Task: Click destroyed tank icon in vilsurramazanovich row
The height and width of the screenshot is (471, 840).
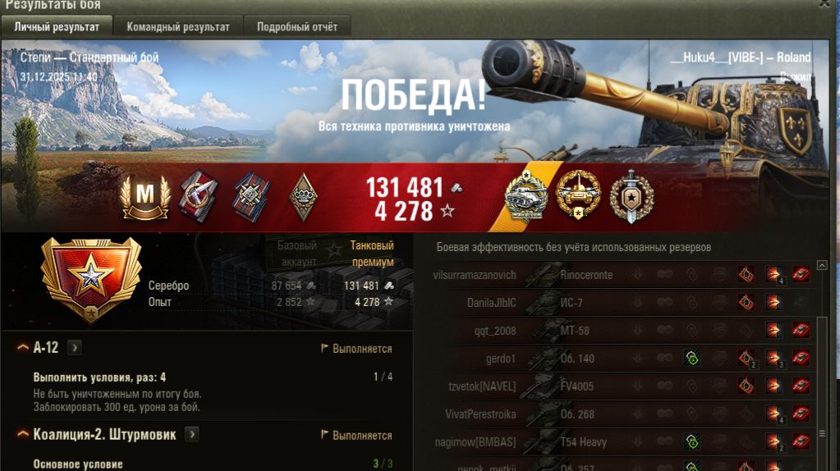Action: [x=801, y=275]
